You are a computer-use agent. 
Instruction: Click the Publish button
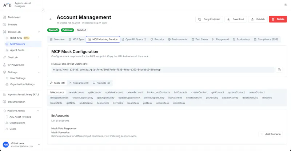click(258, 19)
